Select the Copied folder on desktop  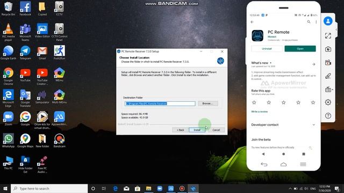point(42,9)
